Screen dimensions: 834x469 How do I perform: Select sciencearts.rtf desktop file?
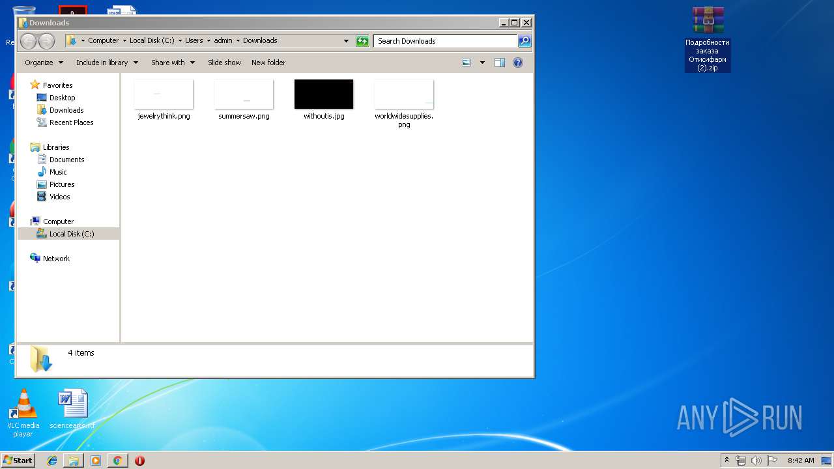click(x=72, y=410)
